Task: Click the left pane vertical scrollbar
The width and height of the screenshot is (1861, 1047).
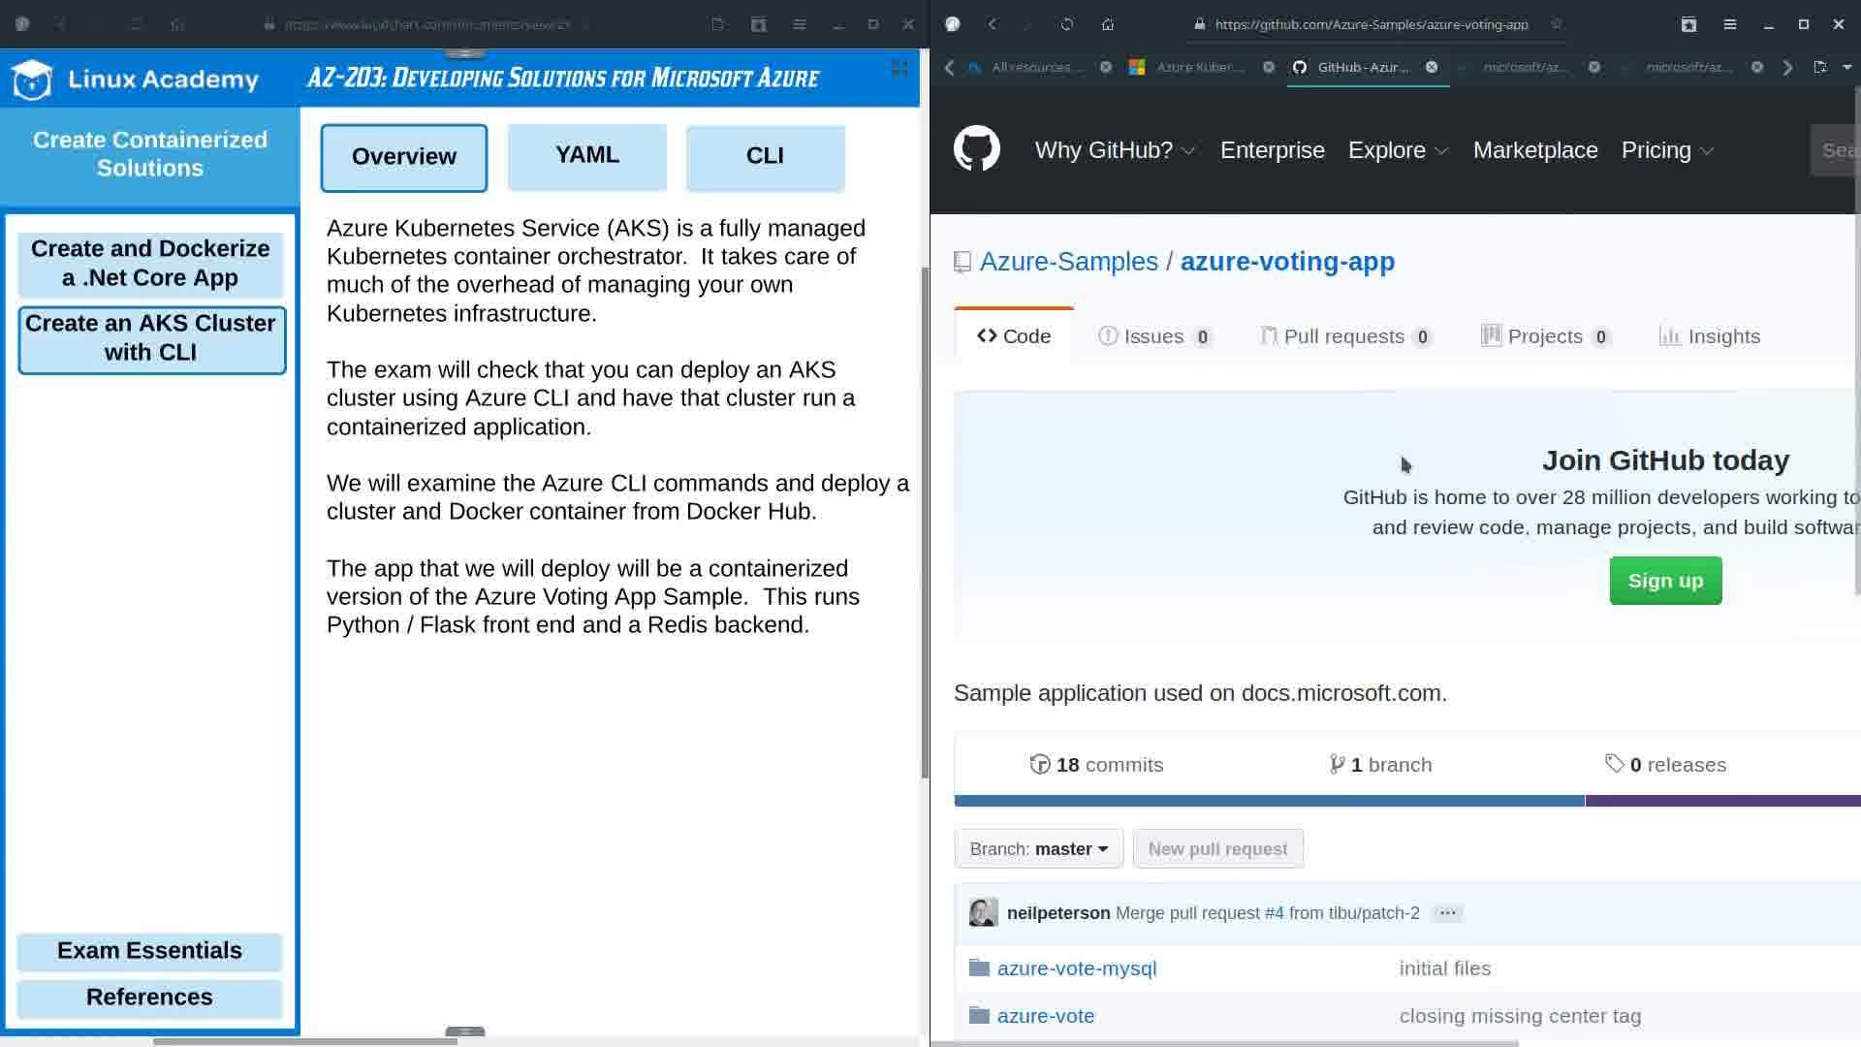Action: pos(925,523)
